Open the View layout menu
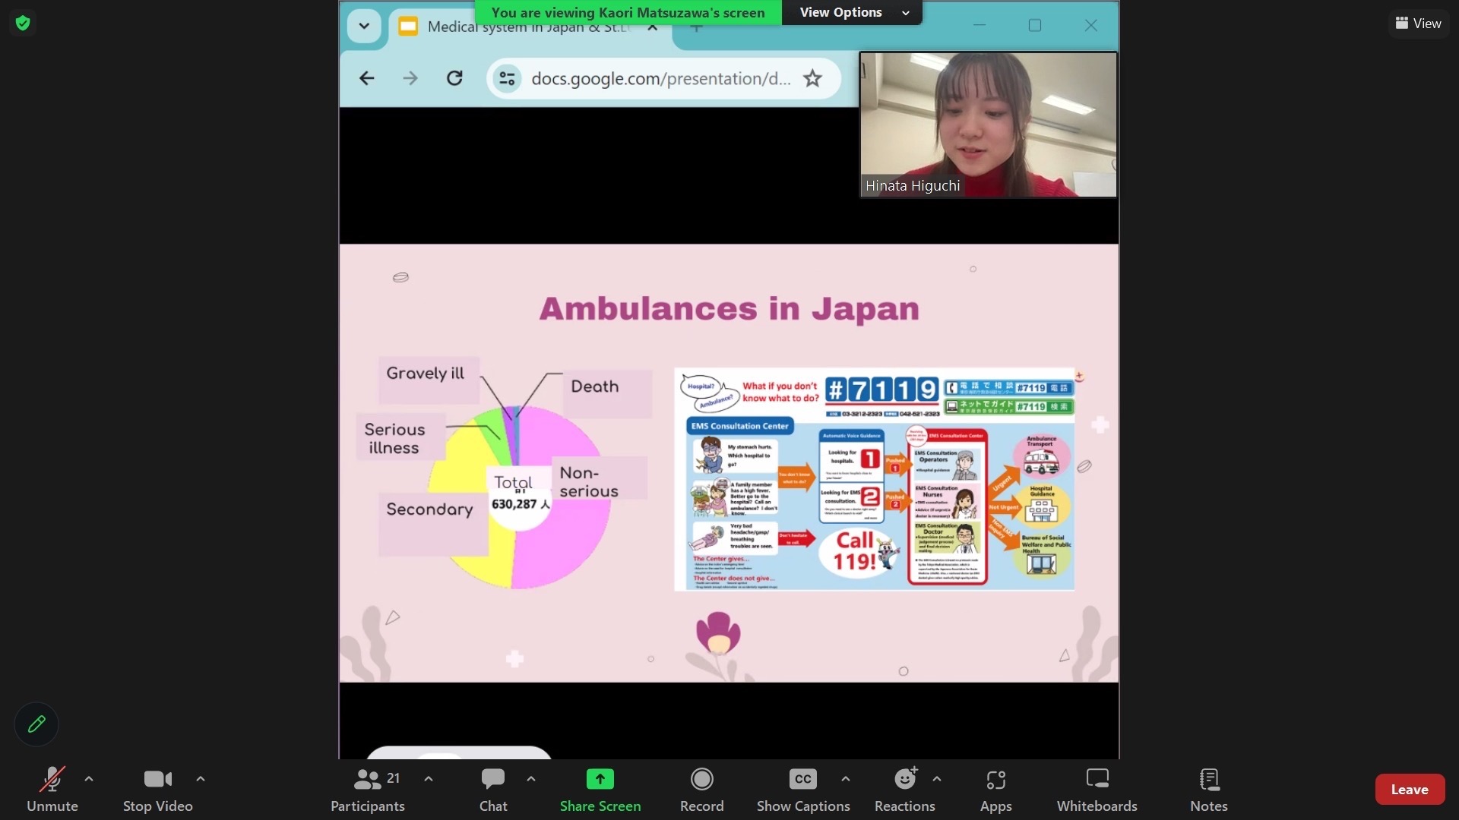The height and width of the screenshot is (820, 1459). (1418, 23)
